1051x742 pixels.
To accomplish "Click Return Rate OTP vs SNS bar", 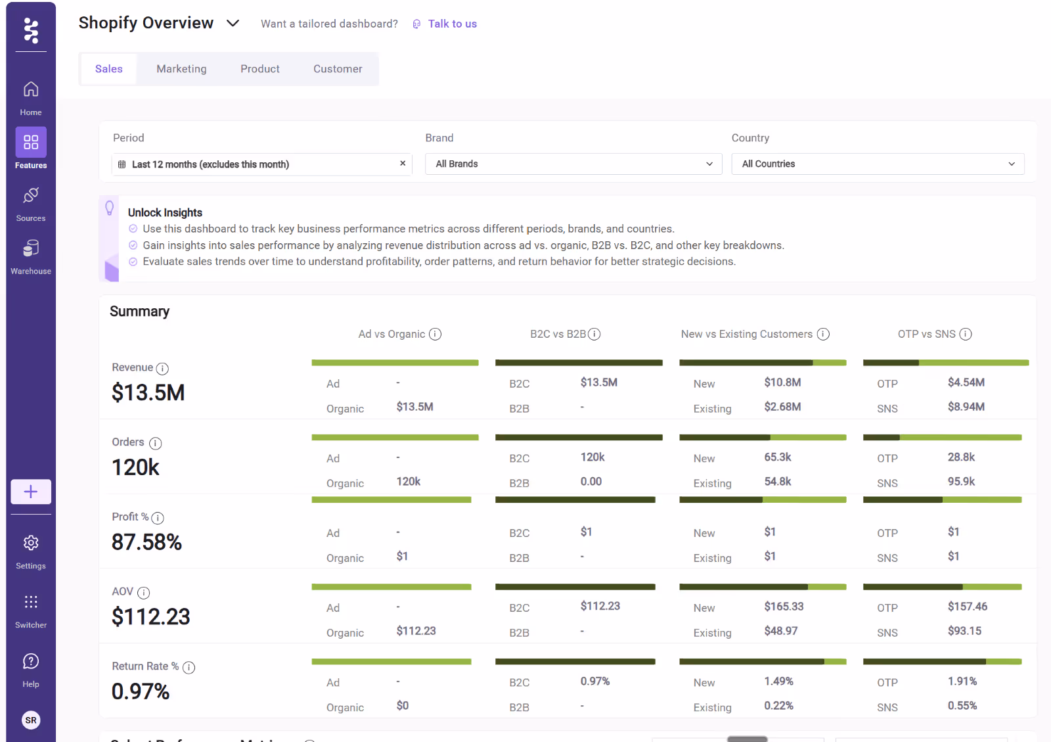I will tap(943, 662).
